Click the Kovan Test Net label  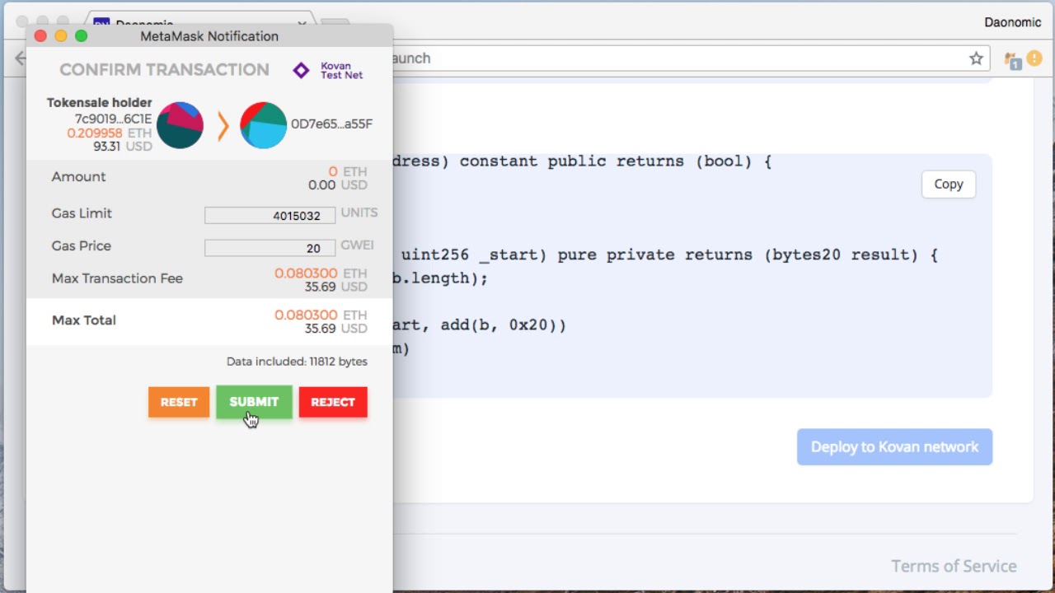pos(341,71)
